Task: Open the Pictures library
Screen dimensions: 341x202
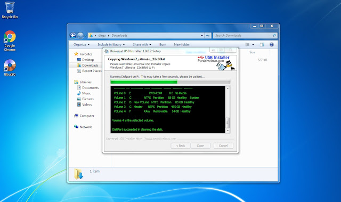Action: (85, 99)
